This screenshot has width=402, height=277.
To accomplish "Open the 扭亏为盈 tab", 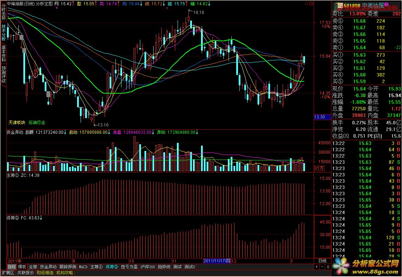I will pos(129,267).
